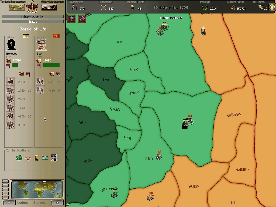The height and width of the screenshot is (207, 276).
Task: Click the Prestige laurel wreath icon
Action: 205,7
